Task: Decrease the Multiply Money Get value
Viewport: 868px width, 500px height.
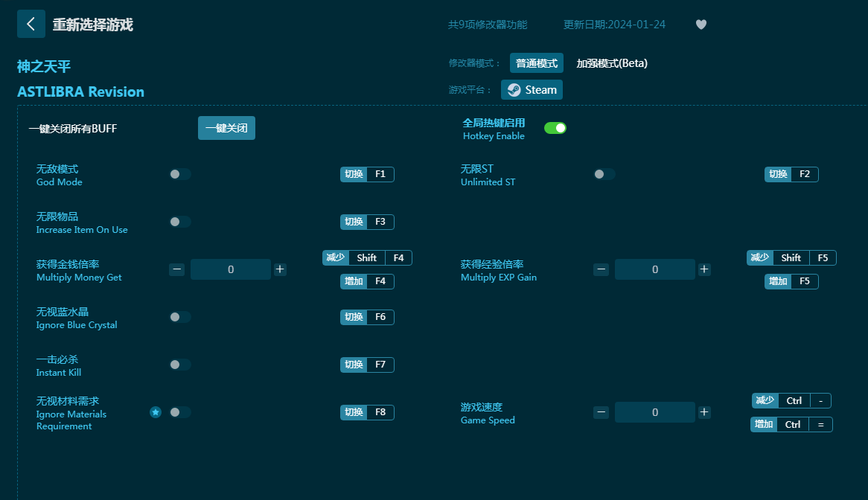Action: (176, 269)
